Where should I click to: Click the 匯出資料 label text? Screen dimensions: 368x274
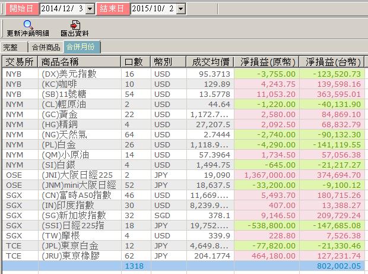coord(75,33)
